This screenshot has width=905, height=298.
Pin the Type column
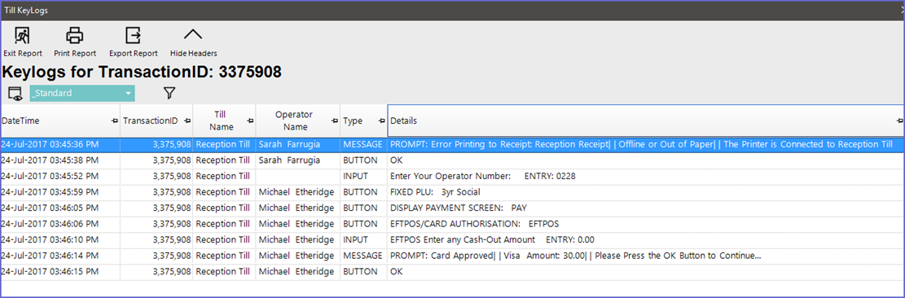click(x=381, y=121)
